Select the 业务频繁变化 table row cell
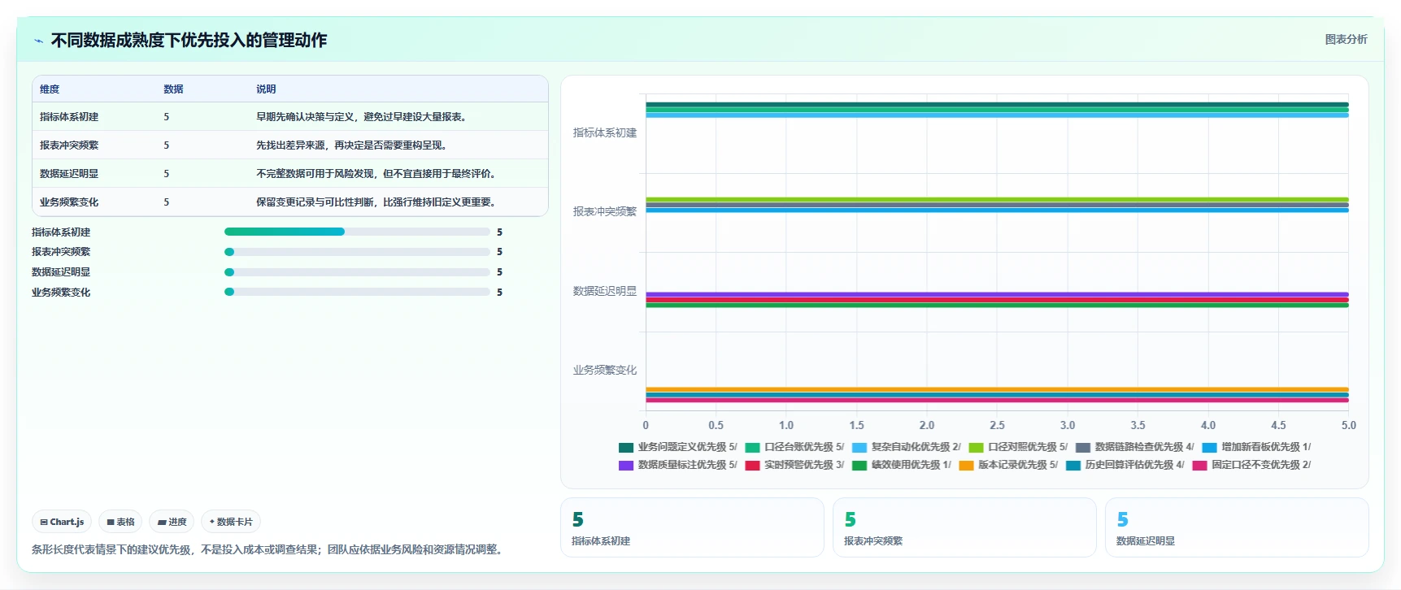Viewport: 1401px width, 590px height. pyautogui.click(x=69, y=202)
